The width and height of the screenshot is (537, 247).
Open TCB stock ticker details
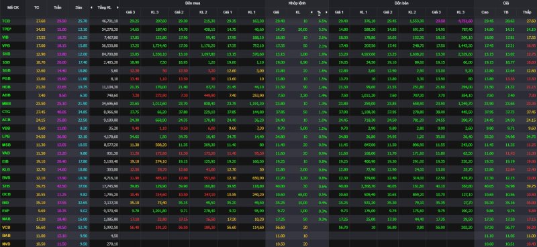pyautogui.click(x=5, y=21)
